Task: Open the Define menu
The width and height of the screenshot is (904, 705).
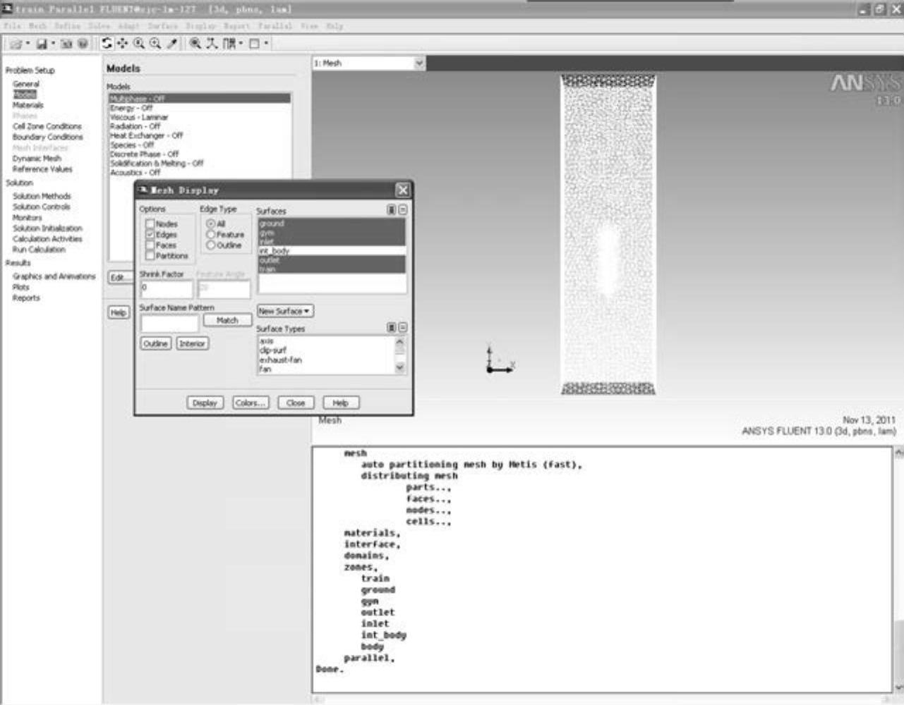Action: click(x=68, y=26)
